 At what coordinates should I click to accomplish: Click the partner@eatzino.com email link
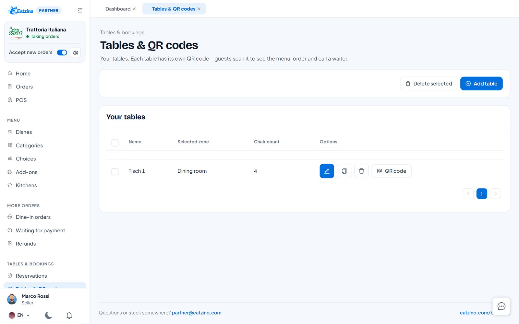pyautogui.click(x=197, y=313)
